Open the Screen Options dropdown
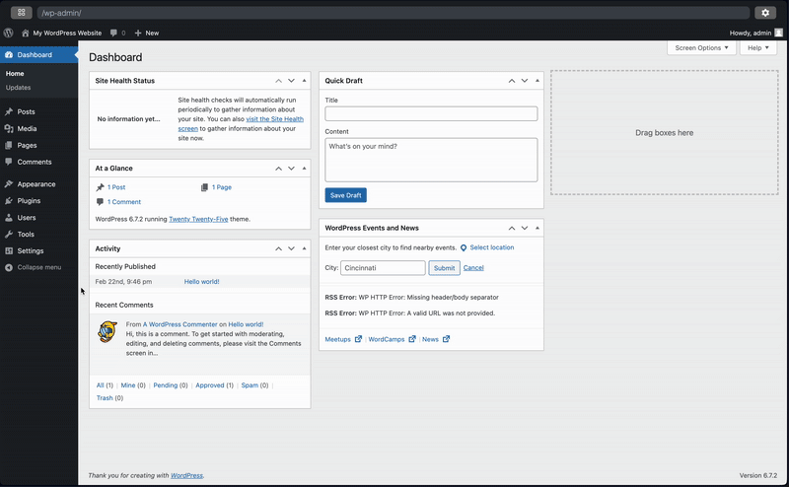Screen dimensions: 789x487 701,47
